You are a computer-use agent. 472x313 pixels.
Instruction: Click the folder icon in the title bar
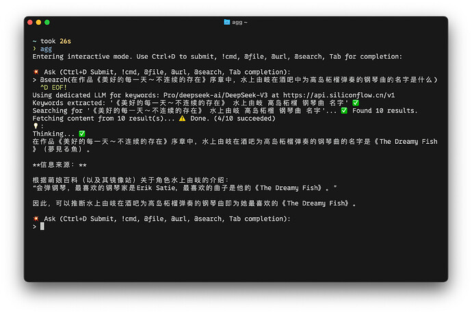point(226,22)
